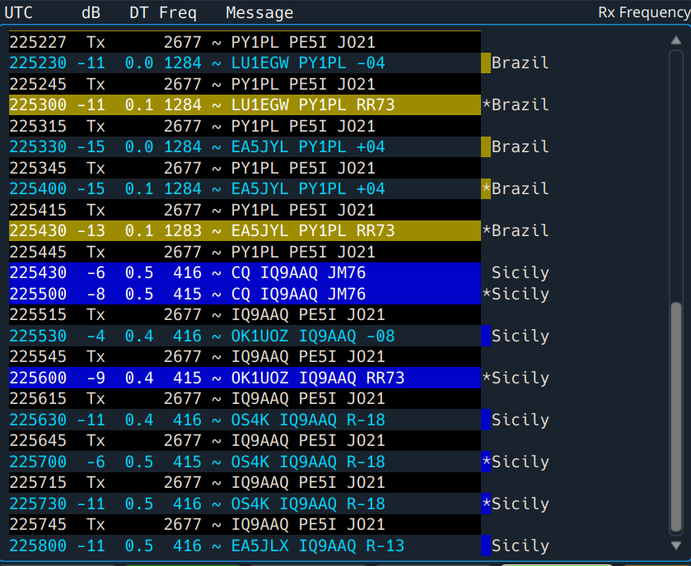This screenshot has height=566, width=691.
Task: Click the Rx Frequency header label
Action: coord(643,12)
